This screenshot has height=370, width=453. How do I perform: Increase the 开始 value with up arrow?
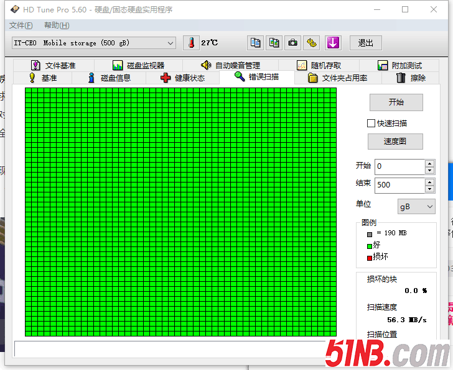[x=430, y=163]
